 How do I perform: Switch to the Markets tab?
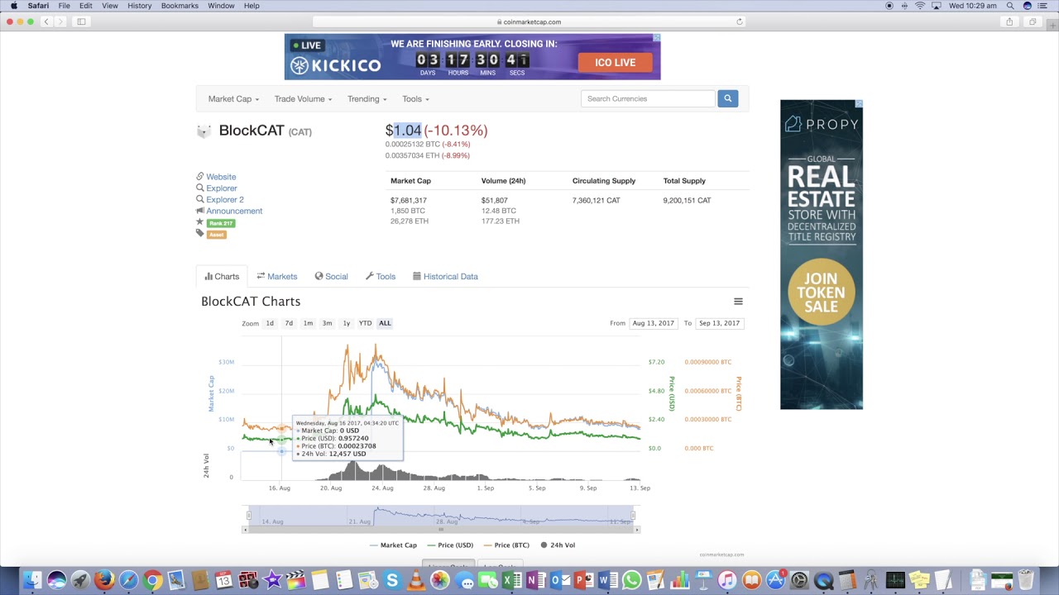pos(276,277)
